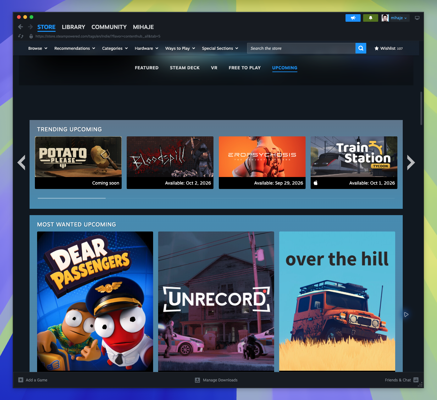Open the Wishlist link
This screenshot has height=400, width=437.
click(x=389, y=48)
